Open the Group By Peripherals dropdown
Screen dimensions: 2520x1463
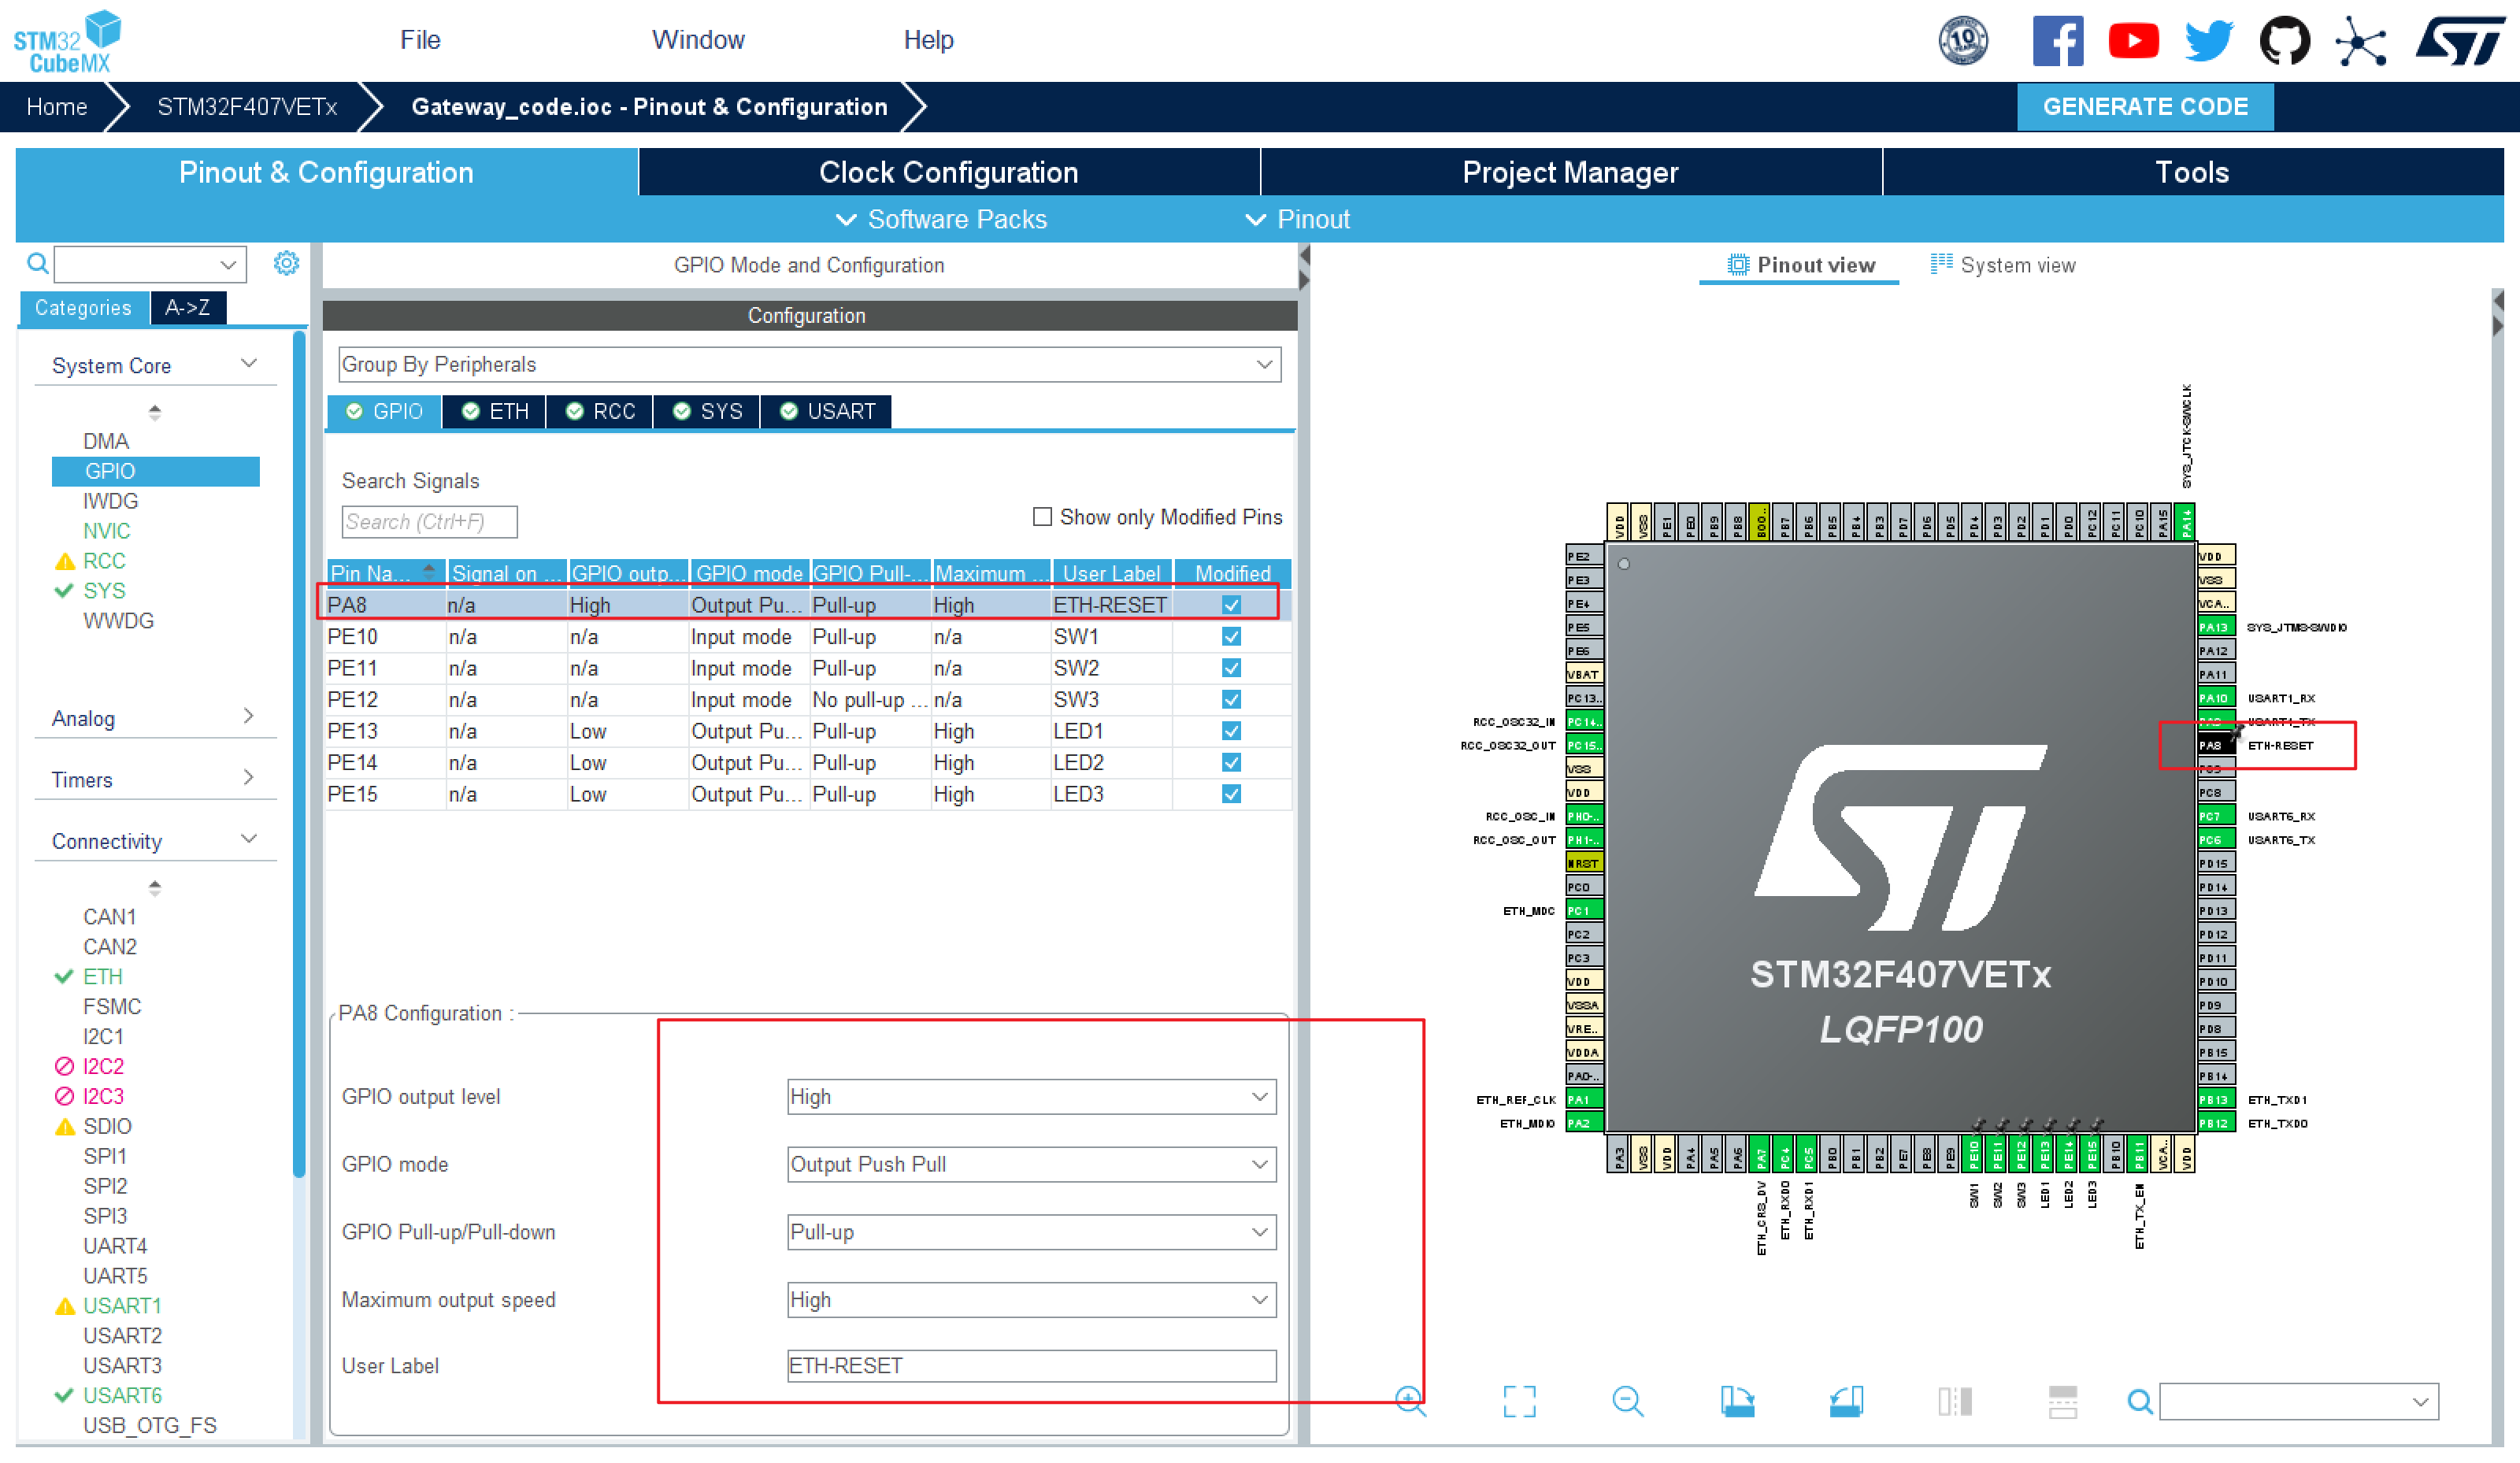coord(809,364)
